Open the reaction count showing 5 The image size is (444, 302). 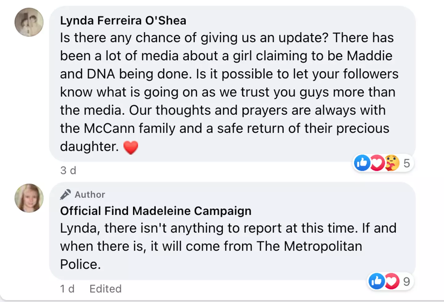[407, 163]
